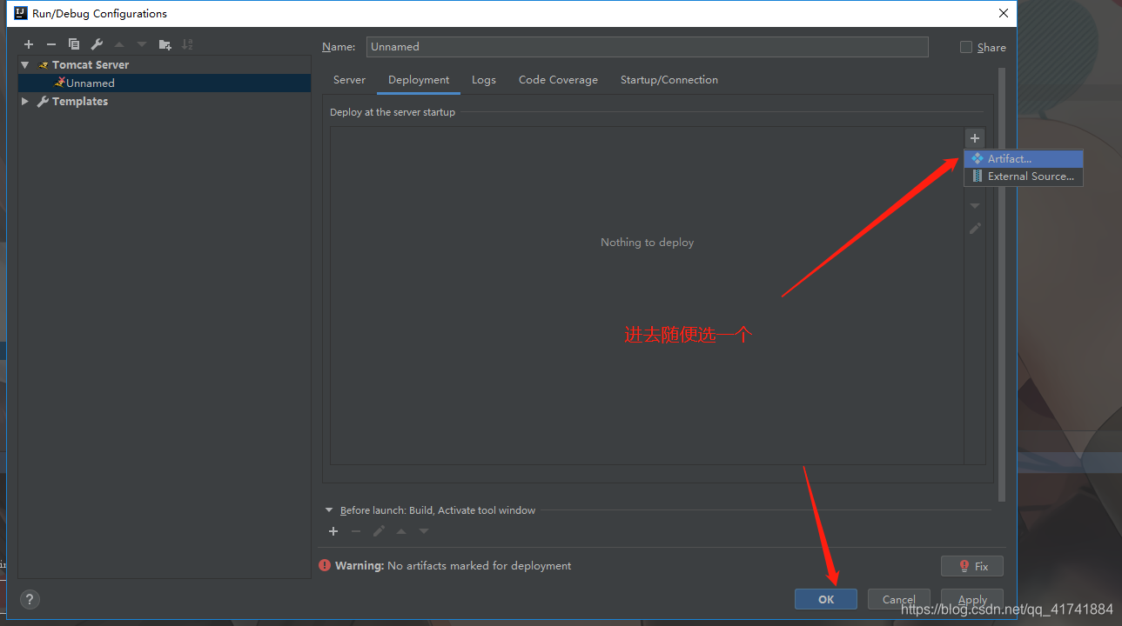This screenshot has width=1122, height=626.
Task: Expand the Templates tree node
Action: pyautogui.click(x=25, y=102)
